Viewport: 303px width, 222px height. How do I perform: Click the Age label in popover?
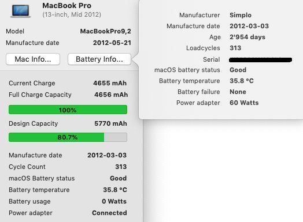(215, 37)
